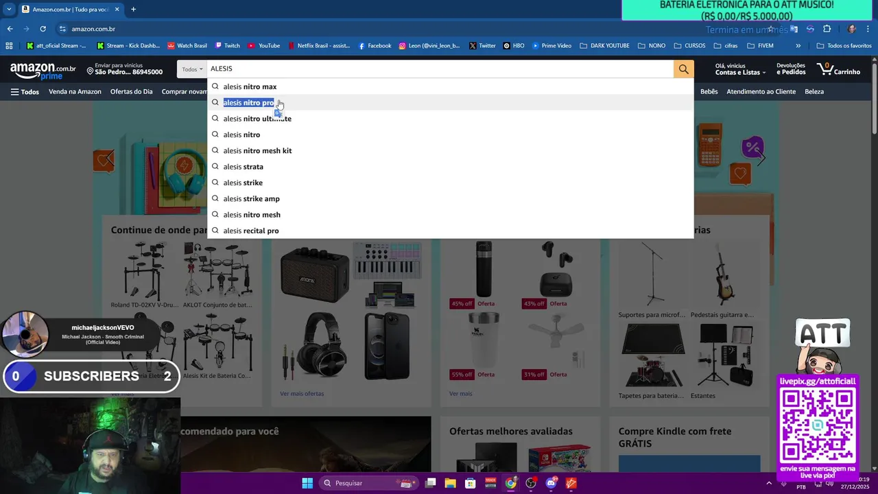This screenshot has width=878, height=494.
Task: Open the YouTube bookmark
Action: click(264, 46)
